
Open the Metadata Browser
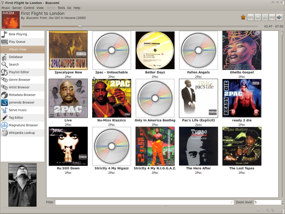click(x=22, y=95)
